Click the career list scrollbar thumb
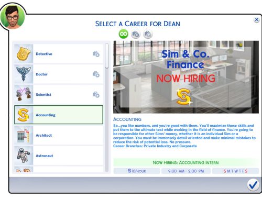This screenshot has height=199, width=262. coord(107,56)
